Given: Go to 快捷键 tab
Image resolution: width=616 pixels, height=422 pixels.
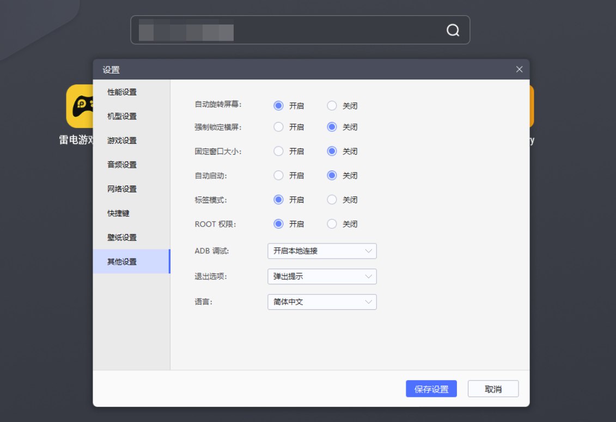Looking at the screenshot, I should coord(132,213).
